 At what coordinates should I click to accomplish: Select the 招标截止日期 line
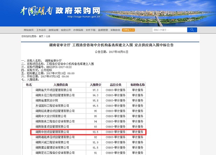[48, 73]
